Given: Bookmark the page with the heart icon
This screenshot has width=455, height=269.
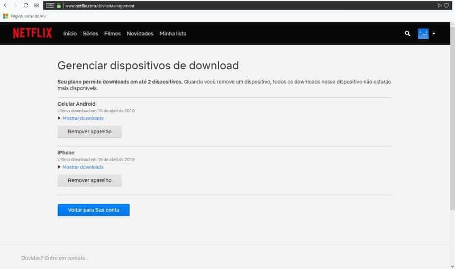Looking at the screenshot, I should (447, 5).
